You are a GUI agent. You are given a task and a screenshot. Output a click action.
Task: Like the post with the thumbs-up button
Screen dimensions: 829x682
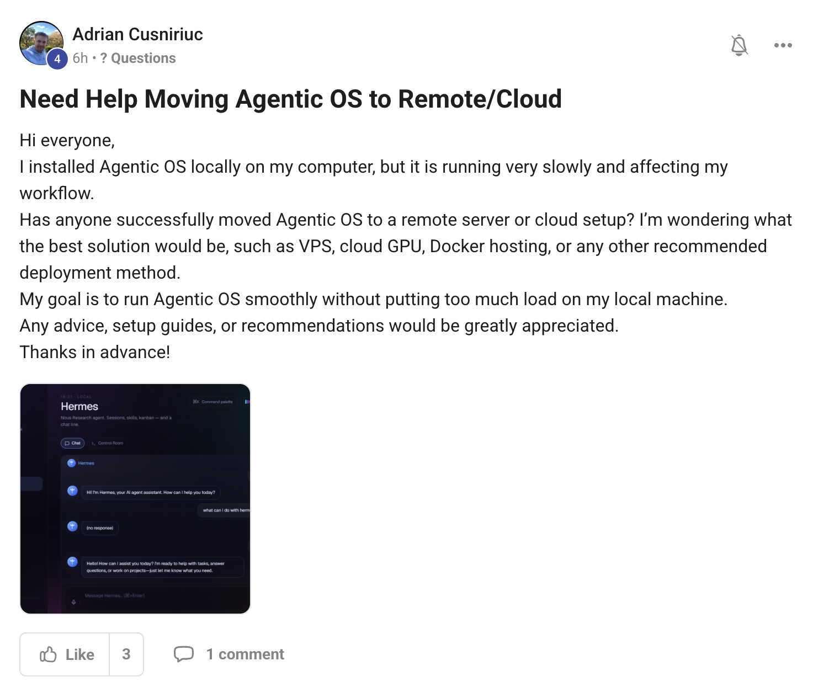(x=65, y=654)
